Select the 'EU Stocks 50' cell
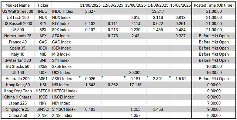This screenshot has height=120, width=237. [x=18, y=67]
